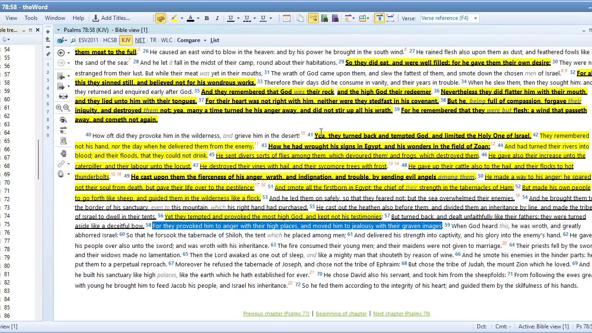Apply dashed underline formatting

247,18
